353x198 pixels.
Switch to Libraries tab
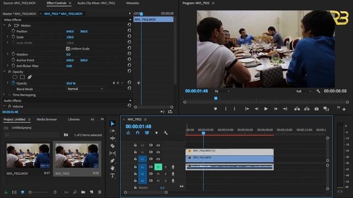pos(74,119)
